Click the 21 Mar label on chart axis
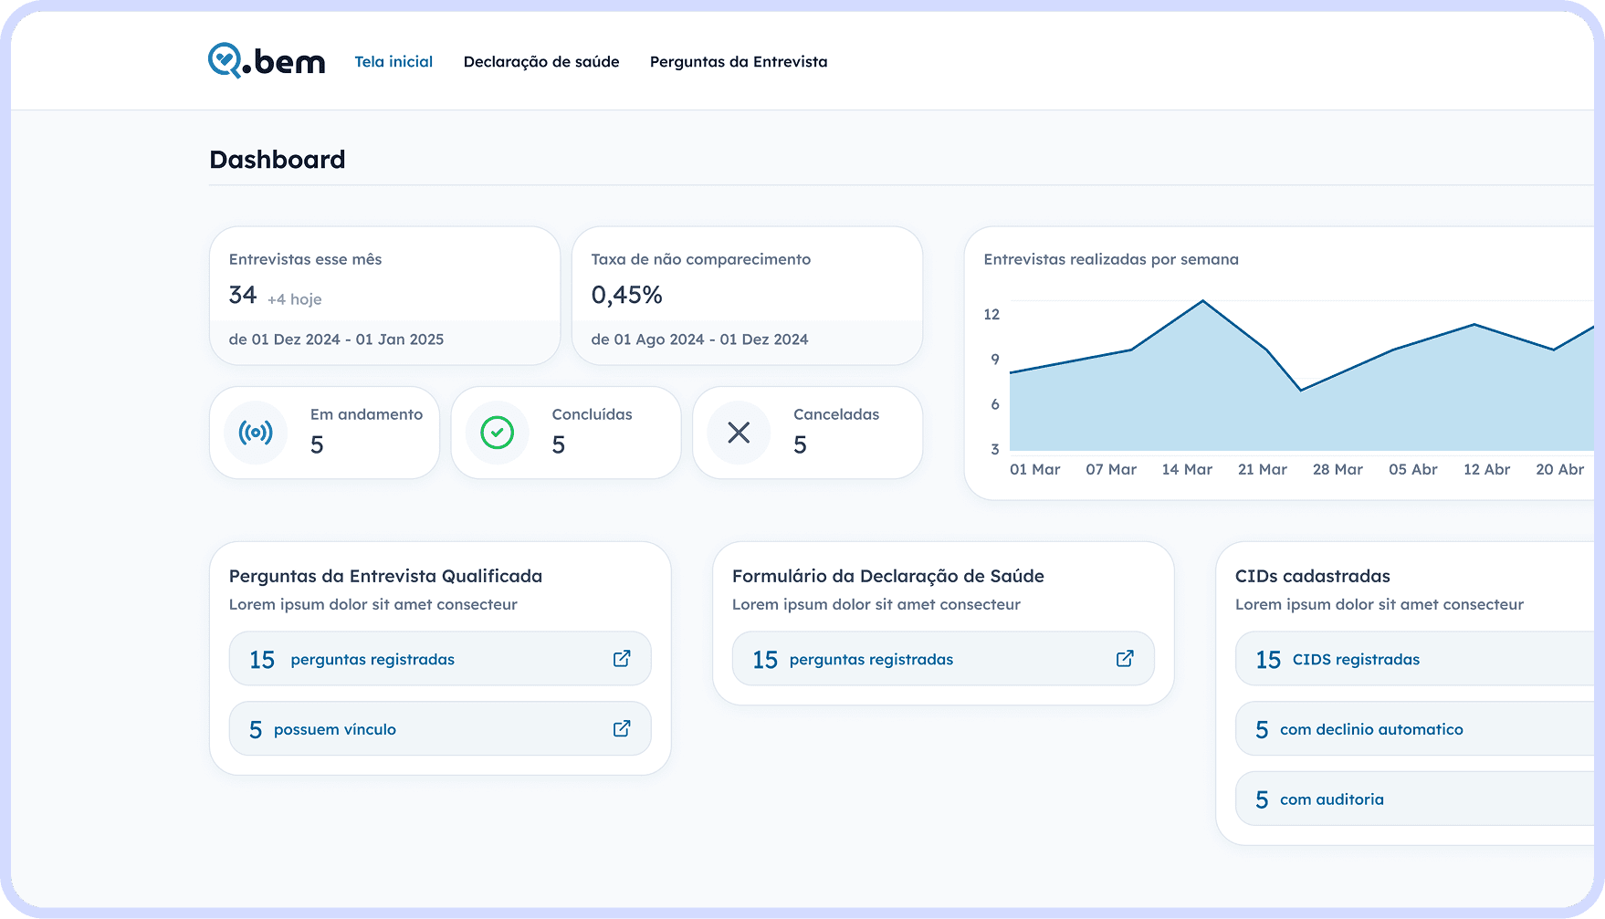The width and height of the screenshot is (1605, 919). tap(1262, 469)
